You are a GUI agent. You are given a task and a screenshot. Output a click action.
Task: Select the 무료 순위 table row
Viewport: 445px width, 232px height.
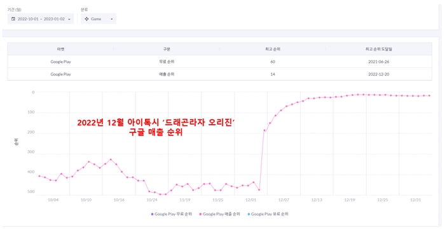click(x=220, y=62)
